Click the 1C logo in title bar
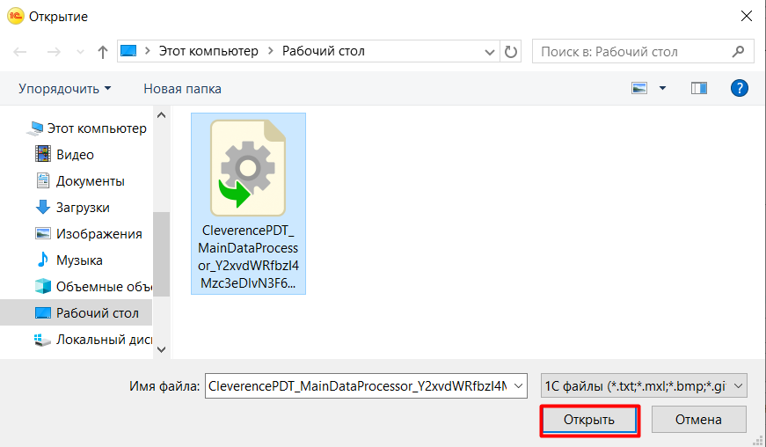This screenshot has width=766, height=447. (15, 16)
